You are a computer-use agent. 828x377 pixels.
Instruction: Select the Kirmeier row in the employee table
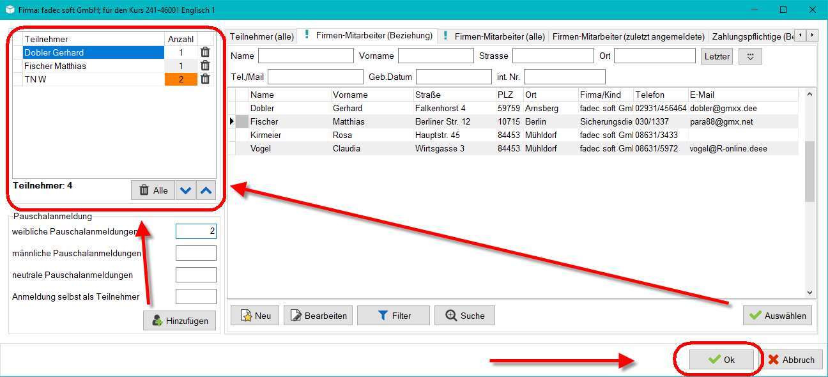(514, 135)
